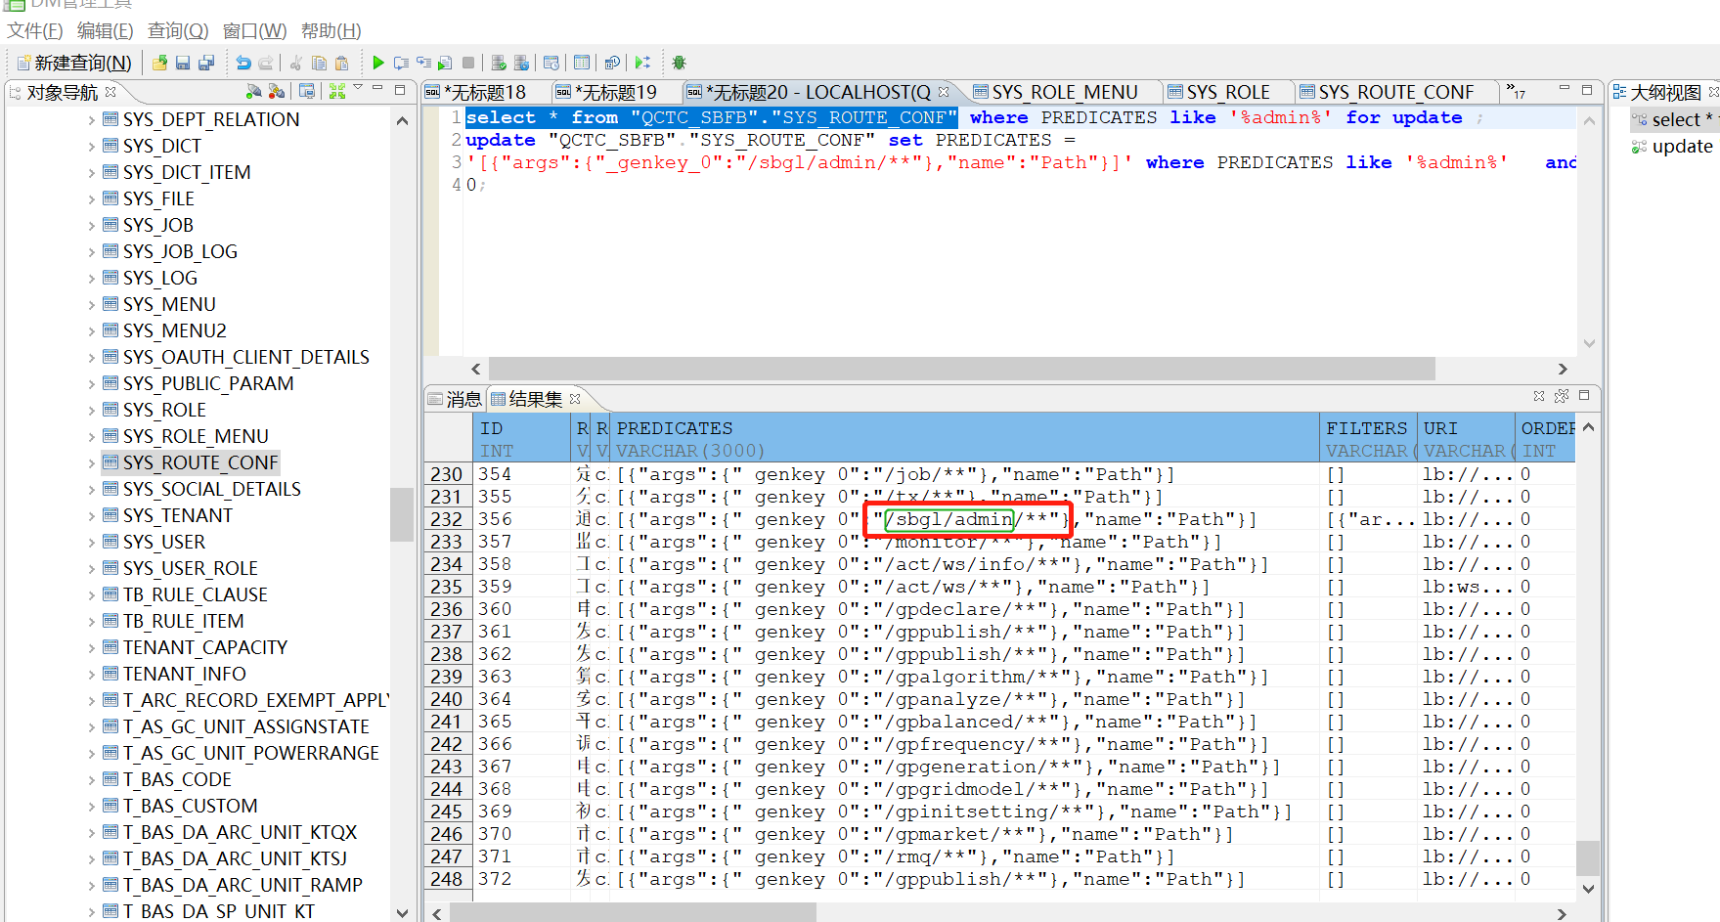Click the PREDICATES column header
The height and width of the screenshot is (922, 1720).
(x=966, y=438)
